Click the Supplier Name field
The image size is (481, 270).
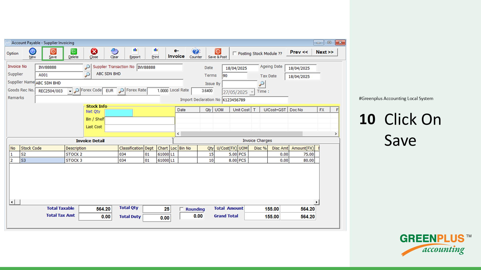(109, 83)
